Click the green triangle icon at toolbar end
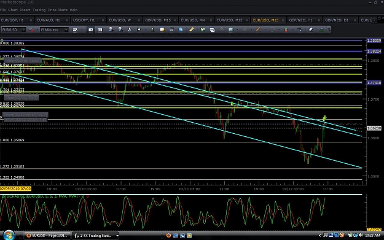Image resolution: width=384 pixels, height=240 pixels. pos(322,30)
